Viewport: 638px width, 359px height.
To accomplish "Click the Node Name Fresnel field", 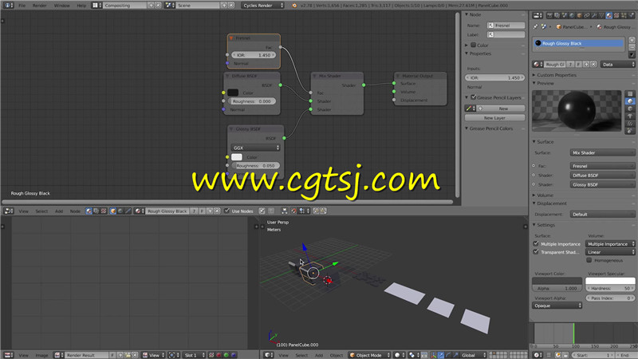I will pos(506,26).
